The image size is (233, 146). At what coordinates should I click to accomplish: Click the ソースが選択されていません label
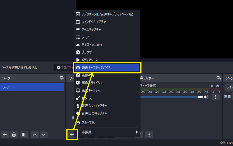point(19,68)
